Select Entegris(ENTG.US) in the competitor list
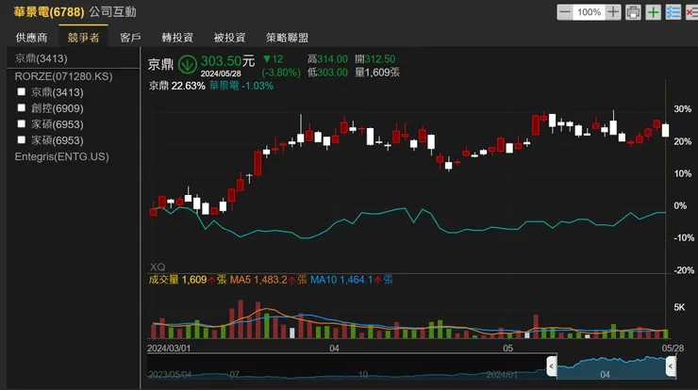This screenshot has height=390, width=698. [x=61, y=156]
